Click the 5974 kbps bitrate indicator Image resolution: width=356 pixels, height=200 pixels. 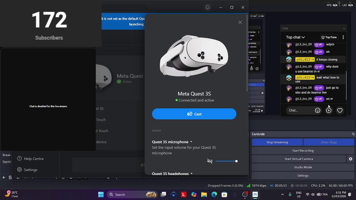point(256,186)
